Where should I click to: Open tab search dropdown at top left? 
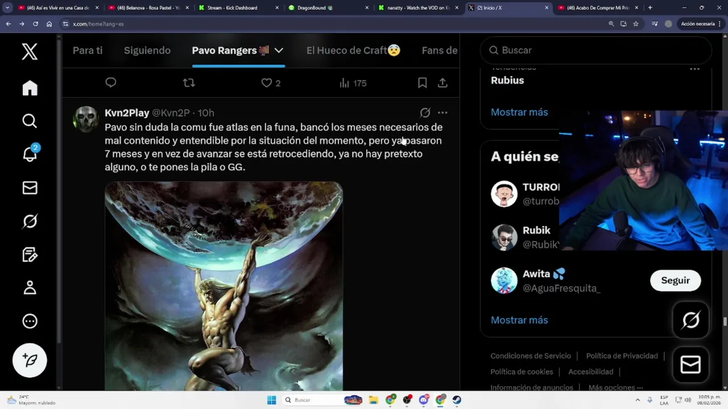pyautogui.click(x=7, y=8)
